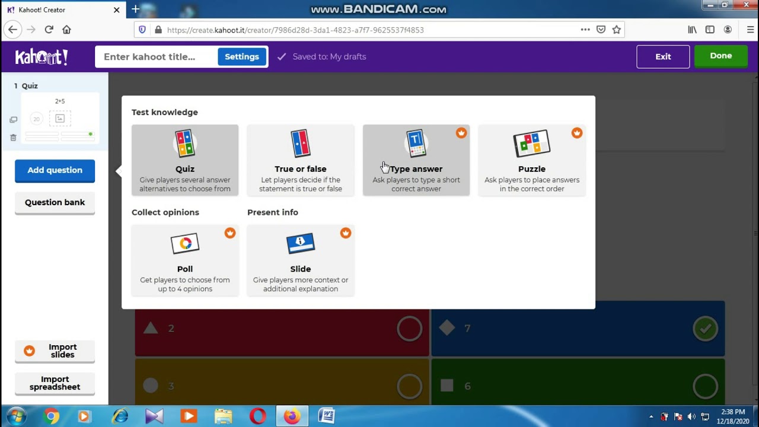759x427 pixels.
Task: Click Import slides button
Action: (55, 351)
